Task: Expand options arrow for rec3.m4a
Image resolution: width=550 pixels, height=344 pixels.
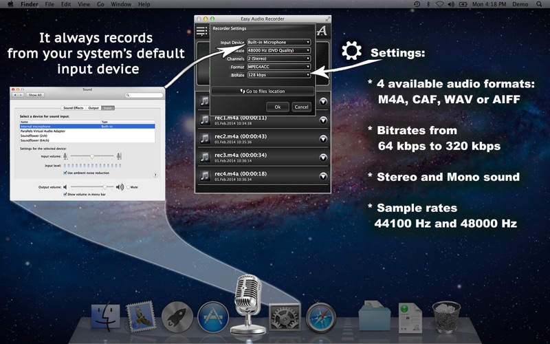Action: coord(323,158)
